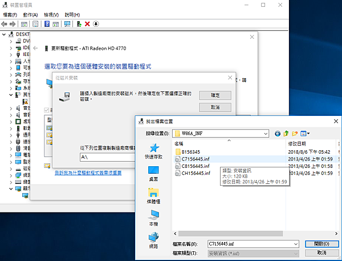This screenshot has width=342, height=261.
Task: Select 快速存取 in the places sidebar
Action: (x=154, y=151)
